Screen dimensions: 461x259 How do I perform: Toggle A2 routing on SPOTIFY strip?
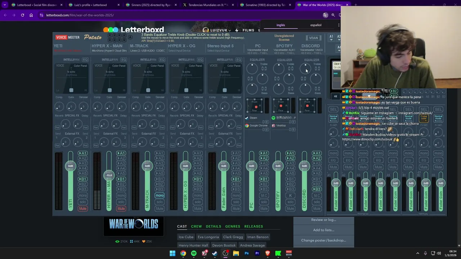tap(290, 158)
